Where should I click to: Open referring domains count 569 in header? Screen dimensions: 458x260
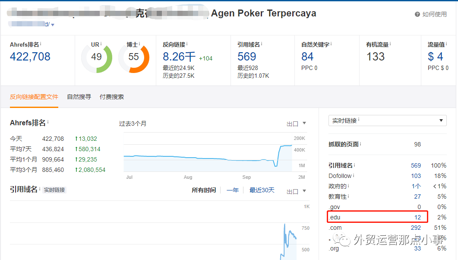[x=247, y=57]
